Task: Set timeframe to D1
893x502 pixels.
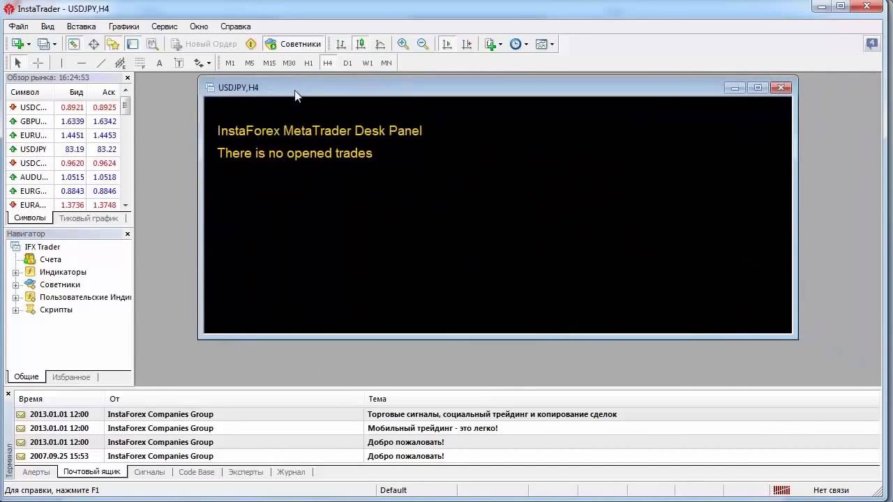Action: [347, 63]
